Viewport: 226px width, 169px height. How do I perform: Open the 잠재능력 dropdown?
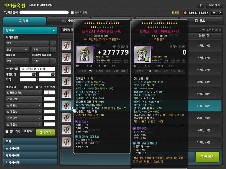(x=17, y=61)
